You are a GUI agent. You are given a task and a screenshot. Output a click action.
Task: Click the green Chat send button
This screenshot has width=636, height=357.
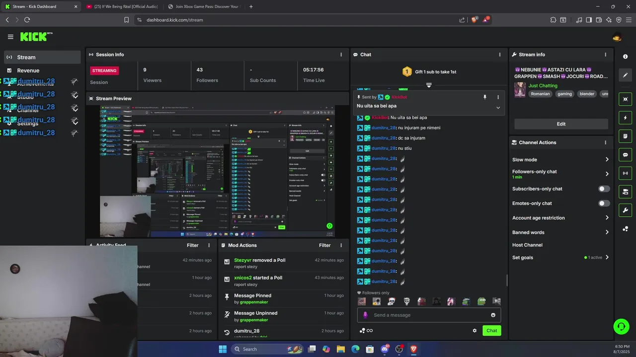(491, 331)
